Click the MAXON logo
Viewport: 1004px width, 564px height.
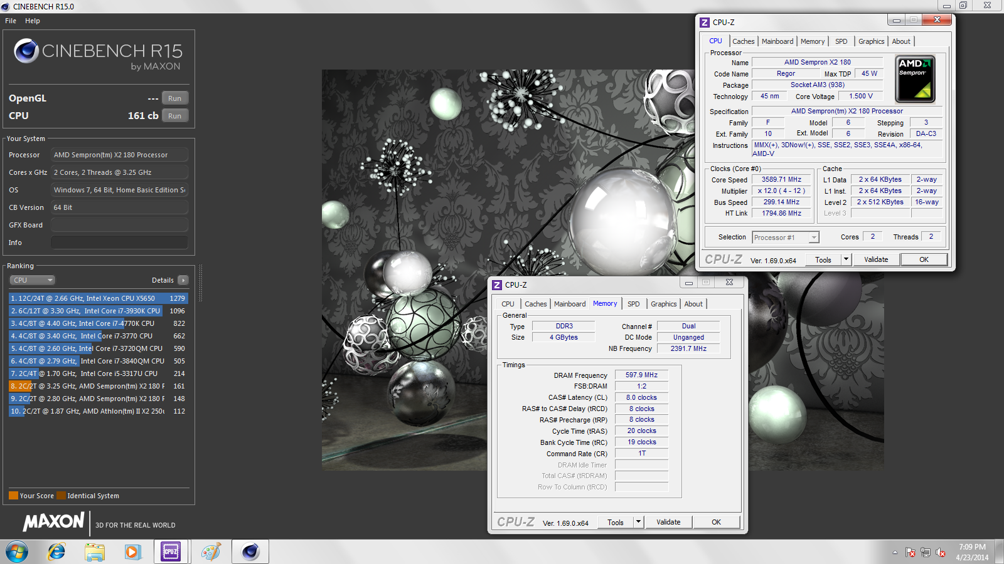click(x=53, y=521)
